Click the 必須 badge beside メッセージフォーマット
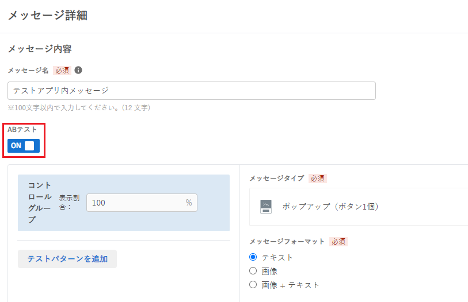The width and height of the screenshot is (468, 302). click(x=338, y=242)
